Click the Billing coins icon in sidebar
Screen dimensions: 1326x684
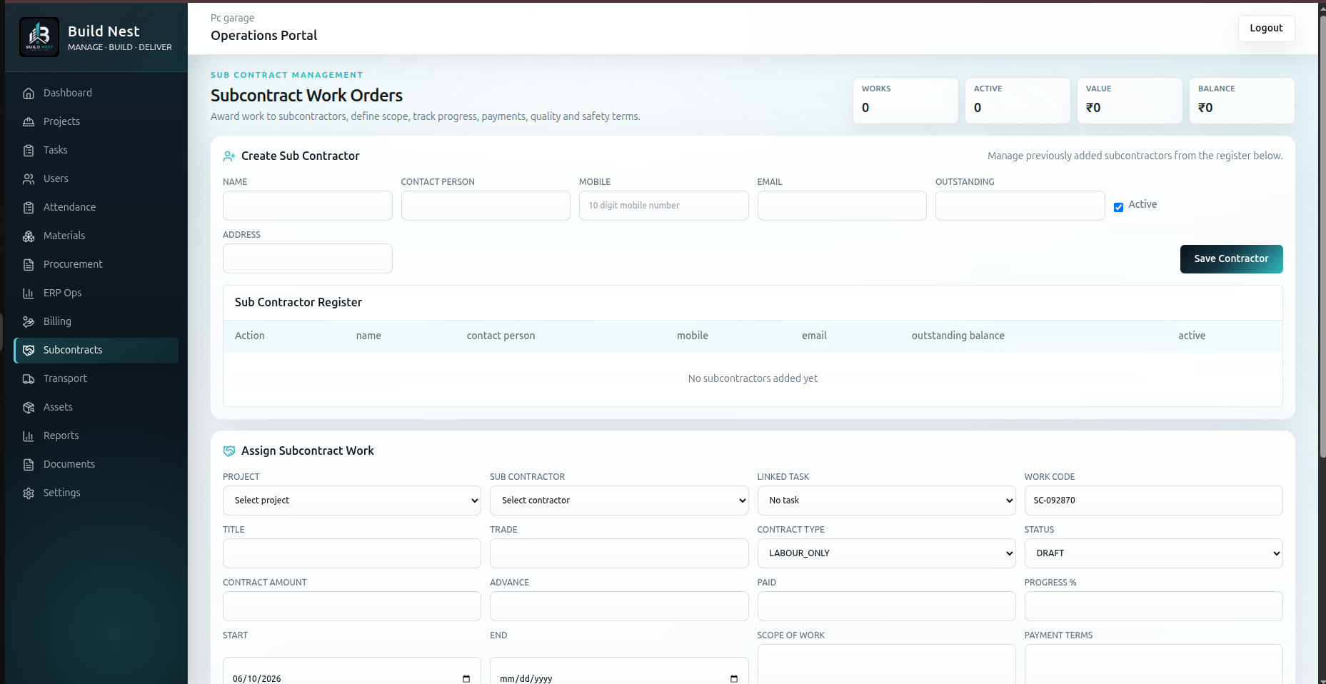(29, 321)
